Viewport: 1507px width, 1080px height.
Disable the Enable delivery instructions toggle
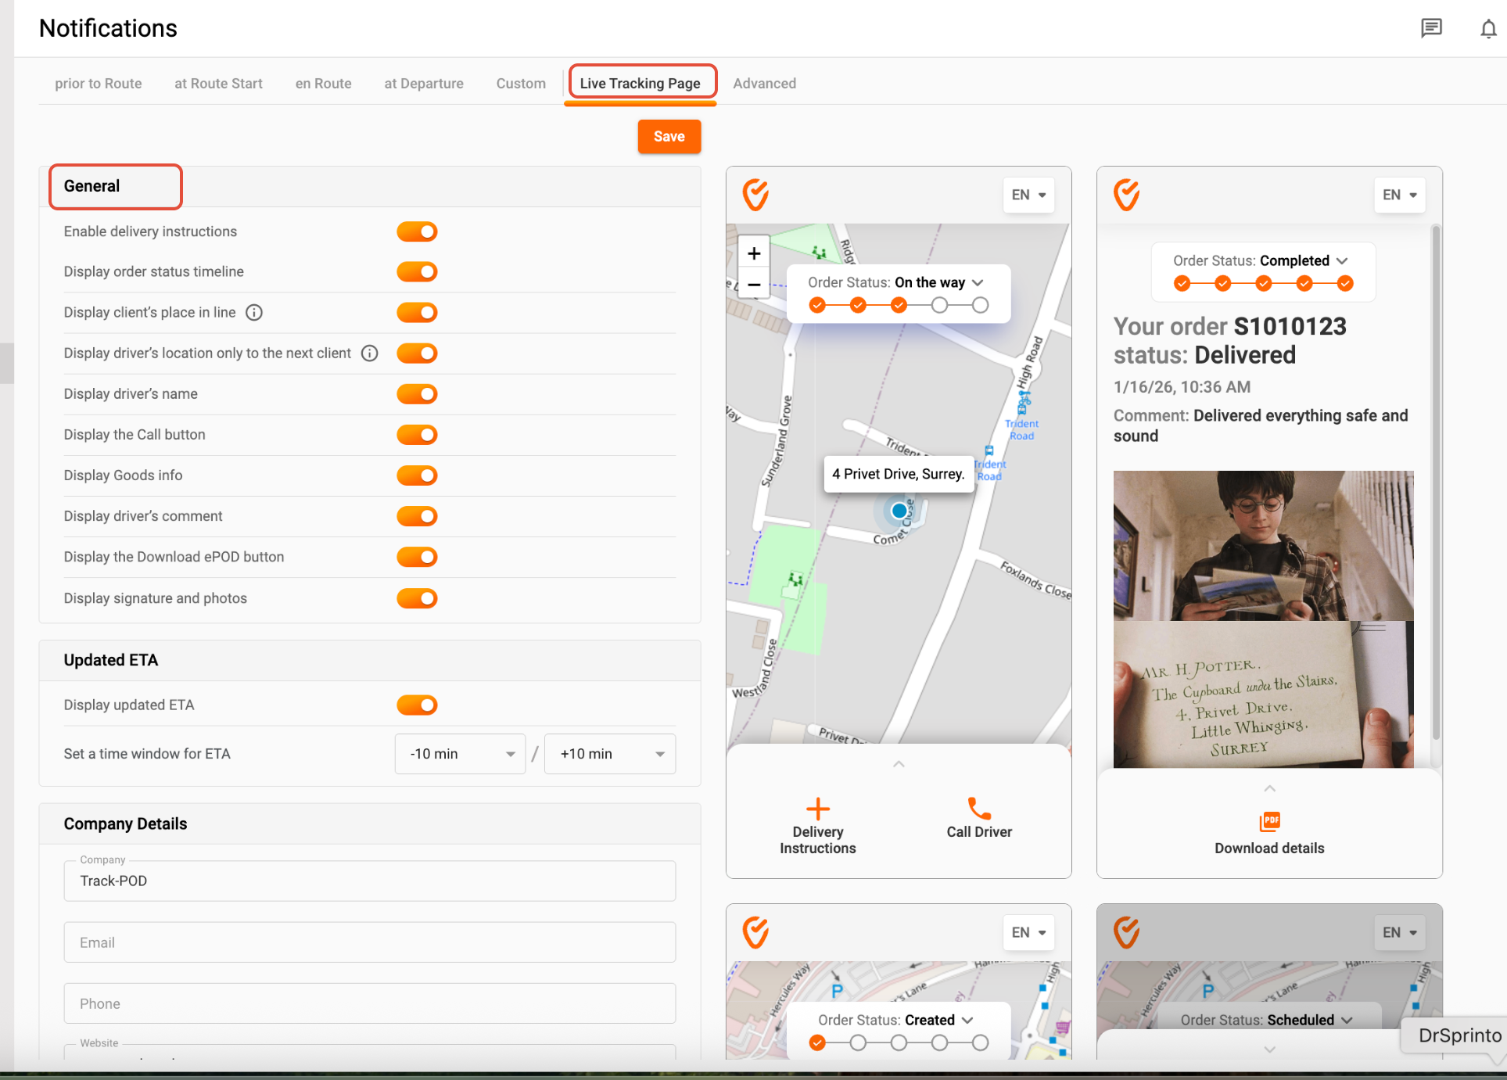[417, 231]
